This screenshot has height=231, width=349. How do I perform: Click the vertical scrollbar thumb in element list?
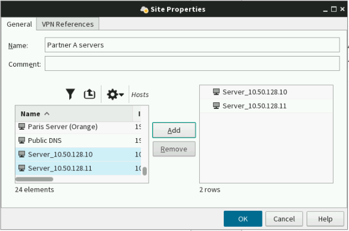coord(145,171)
